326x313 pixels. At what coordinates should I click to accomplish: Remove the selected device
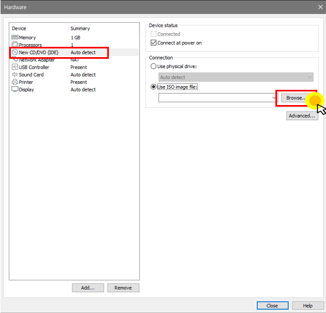point(124,288)
